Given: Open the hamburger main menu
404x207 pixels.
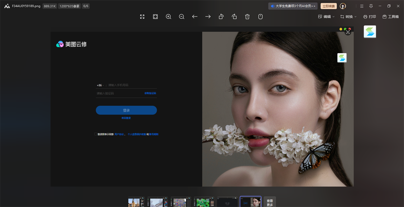Looking at the screenshot, I should [362, 6].
